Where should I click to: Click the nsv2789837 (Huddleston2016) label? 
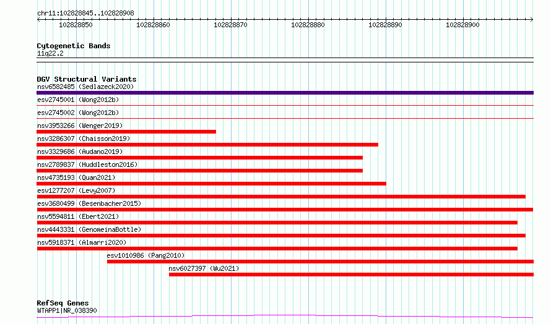[x=87, y=164]
